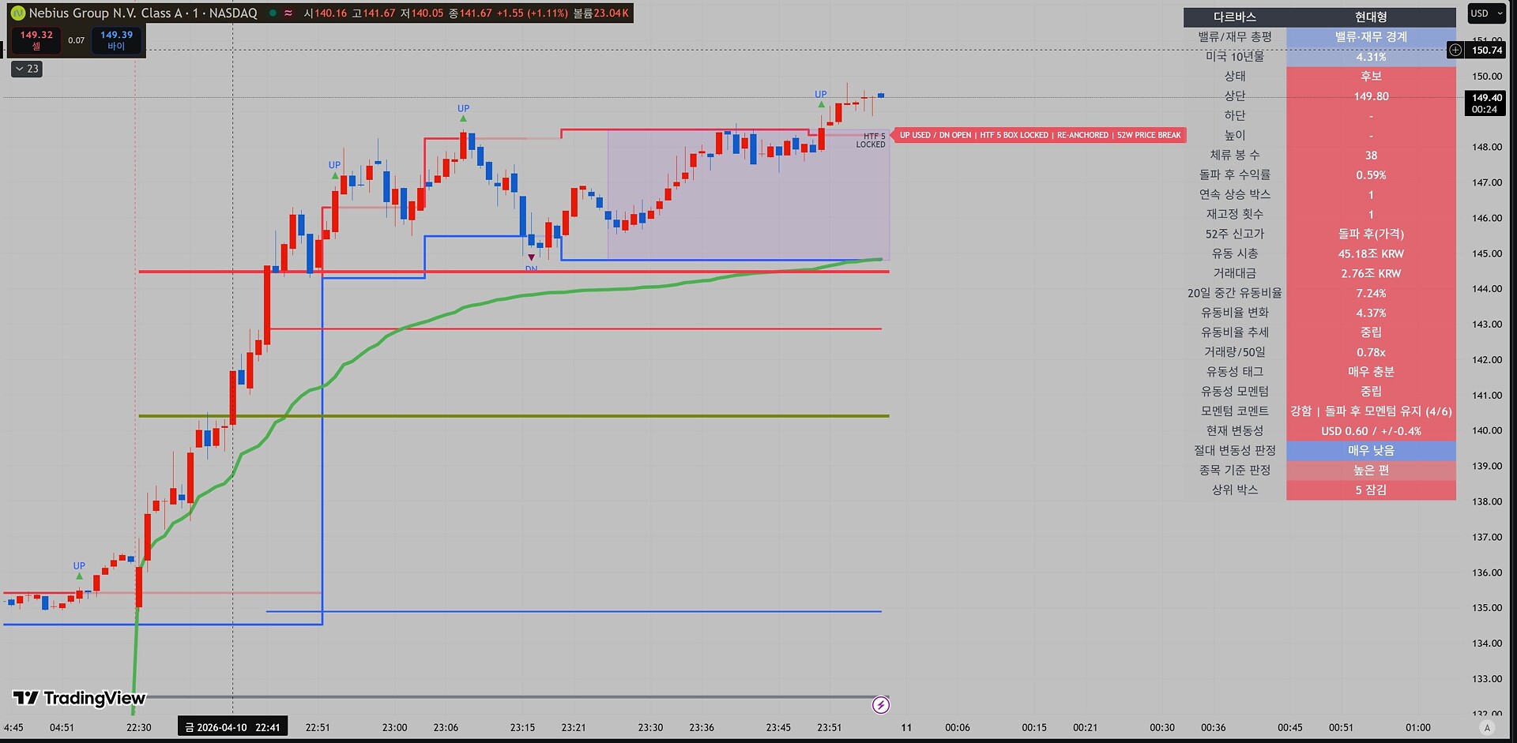
Task: Click the crosshair price label 150.74
Action: [x=1486, y=50]
